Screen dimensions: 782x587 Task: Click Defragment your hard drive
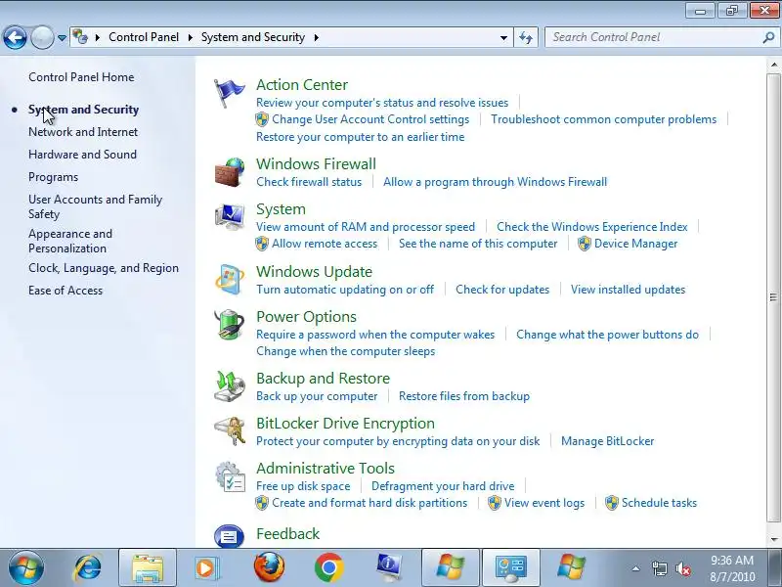tap(443, 486)
